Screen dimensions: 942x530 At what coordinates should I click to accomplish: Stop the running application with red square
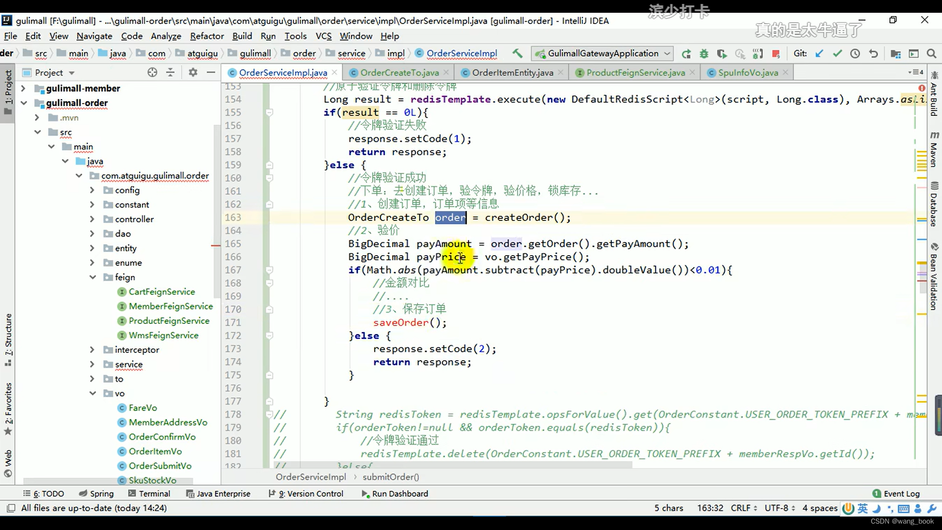tap(776, 53)
